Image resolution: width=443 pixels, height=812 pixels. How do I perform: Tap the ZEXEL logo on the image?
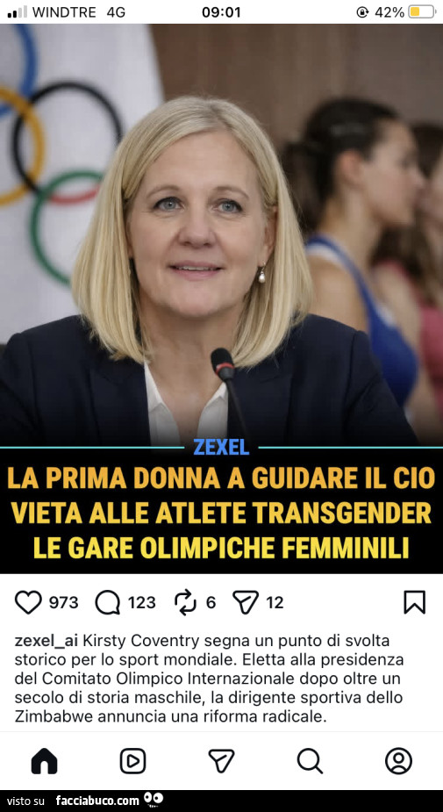[x=221, y=447]
